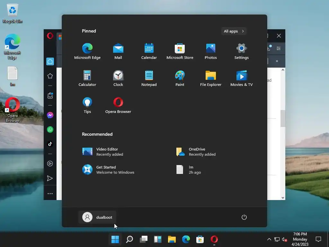Open WhatsApp in Opera sidebar
The image size is (329, 247).
50,129
